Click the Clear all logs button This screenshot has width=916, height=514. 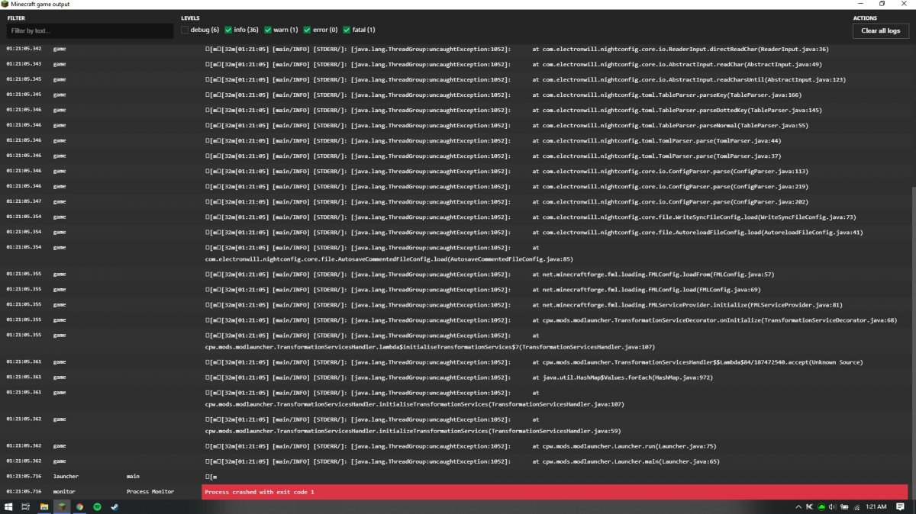(x=880, y=31)
